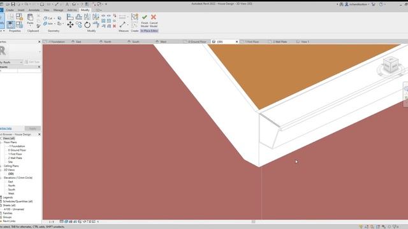Image resolution: width=408 pixels, height=229 pixels.
Task: Open the Insert ribbon tab
Action: pos(21,10)
